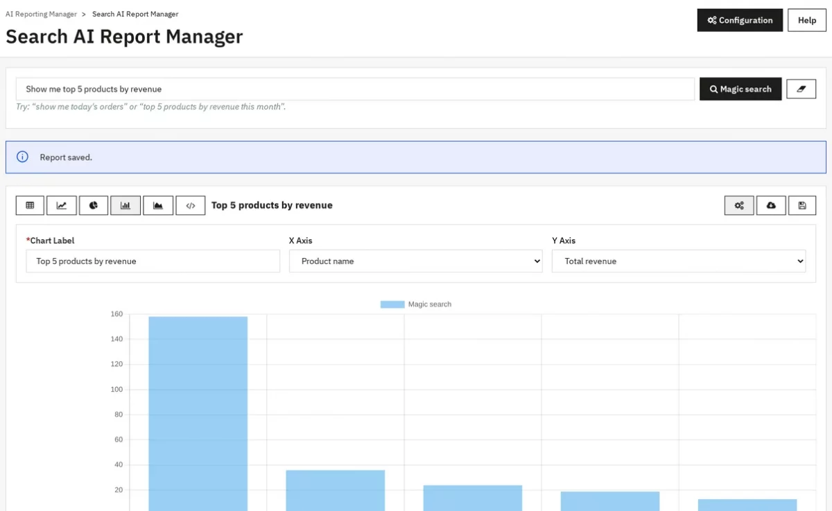Click the 'X Axis' field label
This screenshot has height=511, width=832.
coord(301,241)
